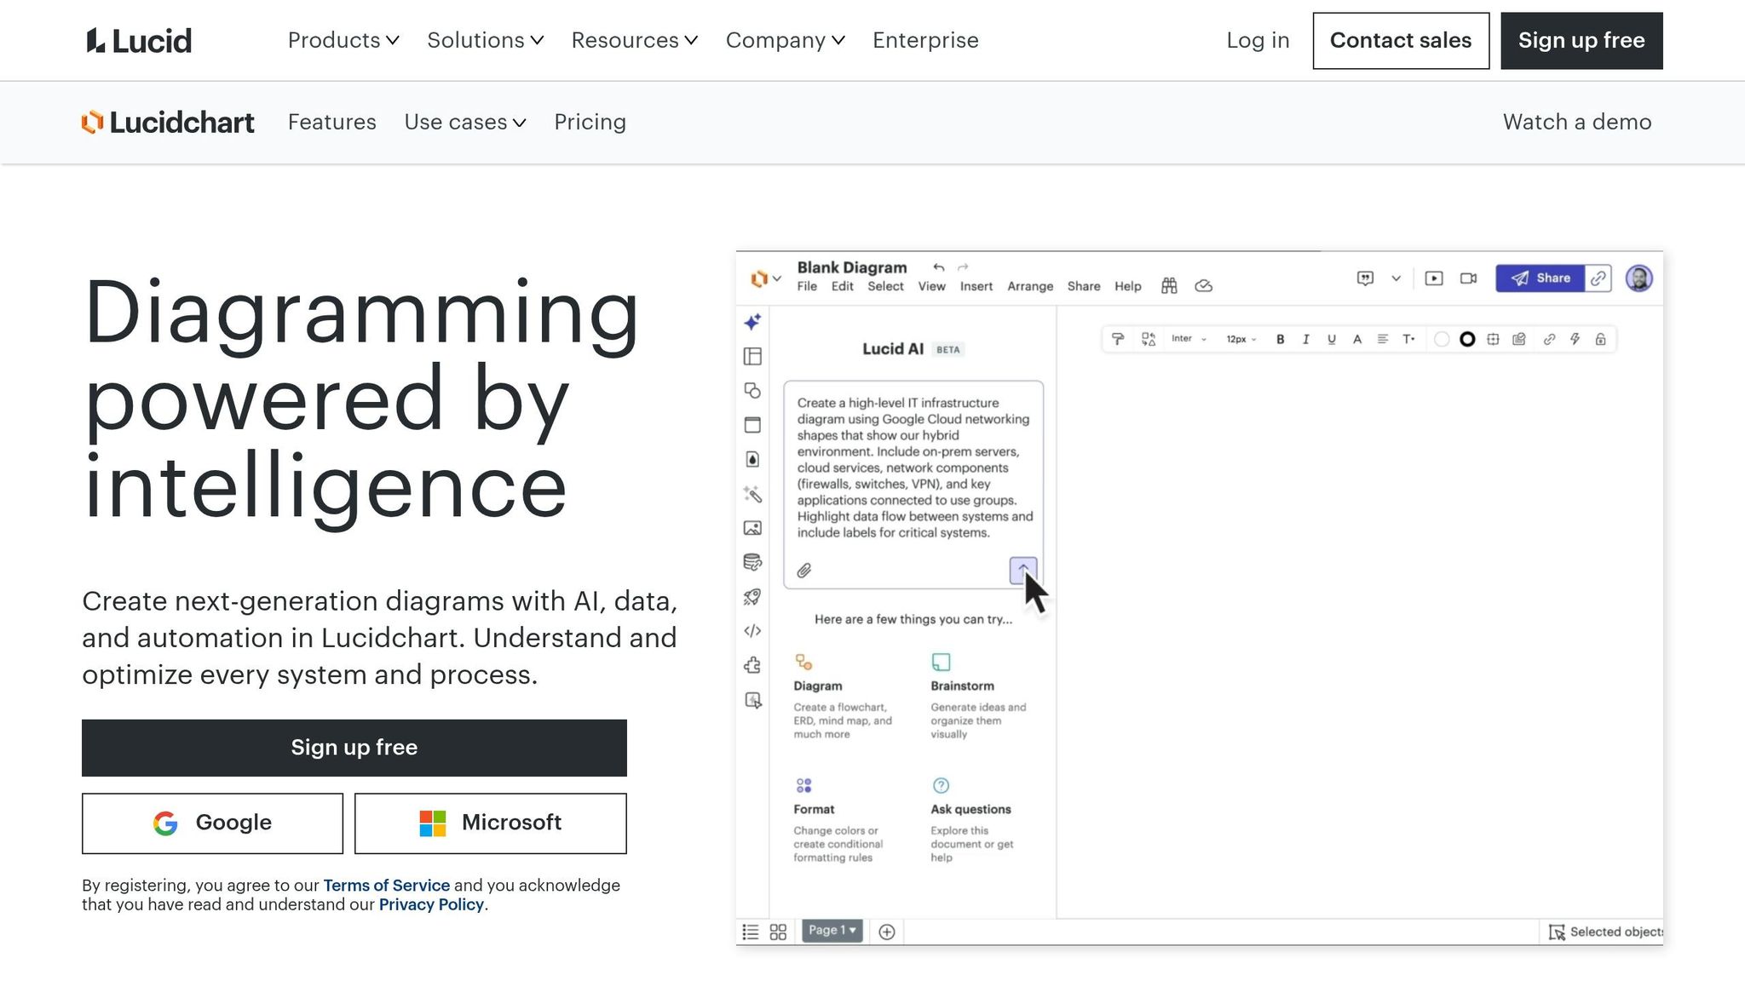Click the shape position crosshair icon
The height and width of the screenshot is (981, 1745).
(1493, 339)
